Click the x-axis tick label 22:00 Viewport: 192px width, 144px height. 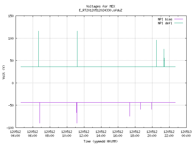pyautogui.click(x=169, y=136)
